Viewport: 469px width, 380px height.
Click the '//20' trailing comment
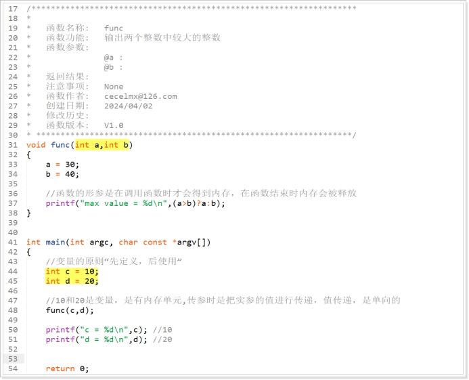162,339
